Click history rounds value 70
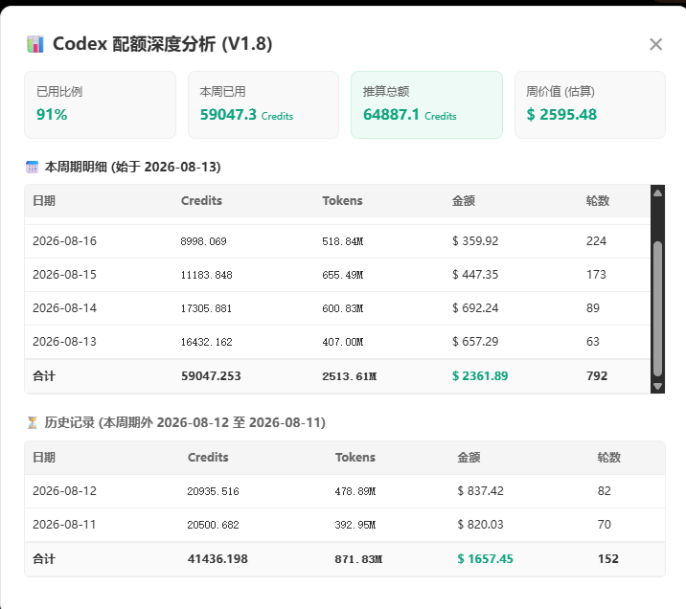 [605, 525]
